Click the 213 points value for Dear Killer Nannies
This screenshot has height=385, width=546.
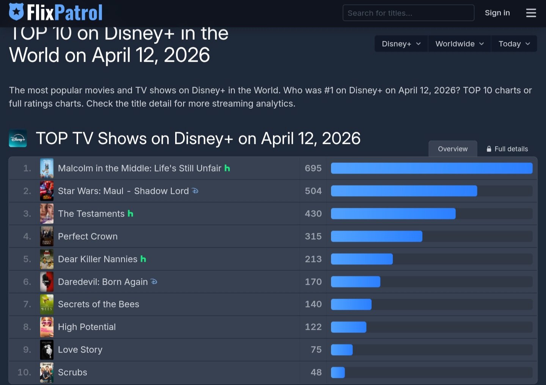coord(313,259)
